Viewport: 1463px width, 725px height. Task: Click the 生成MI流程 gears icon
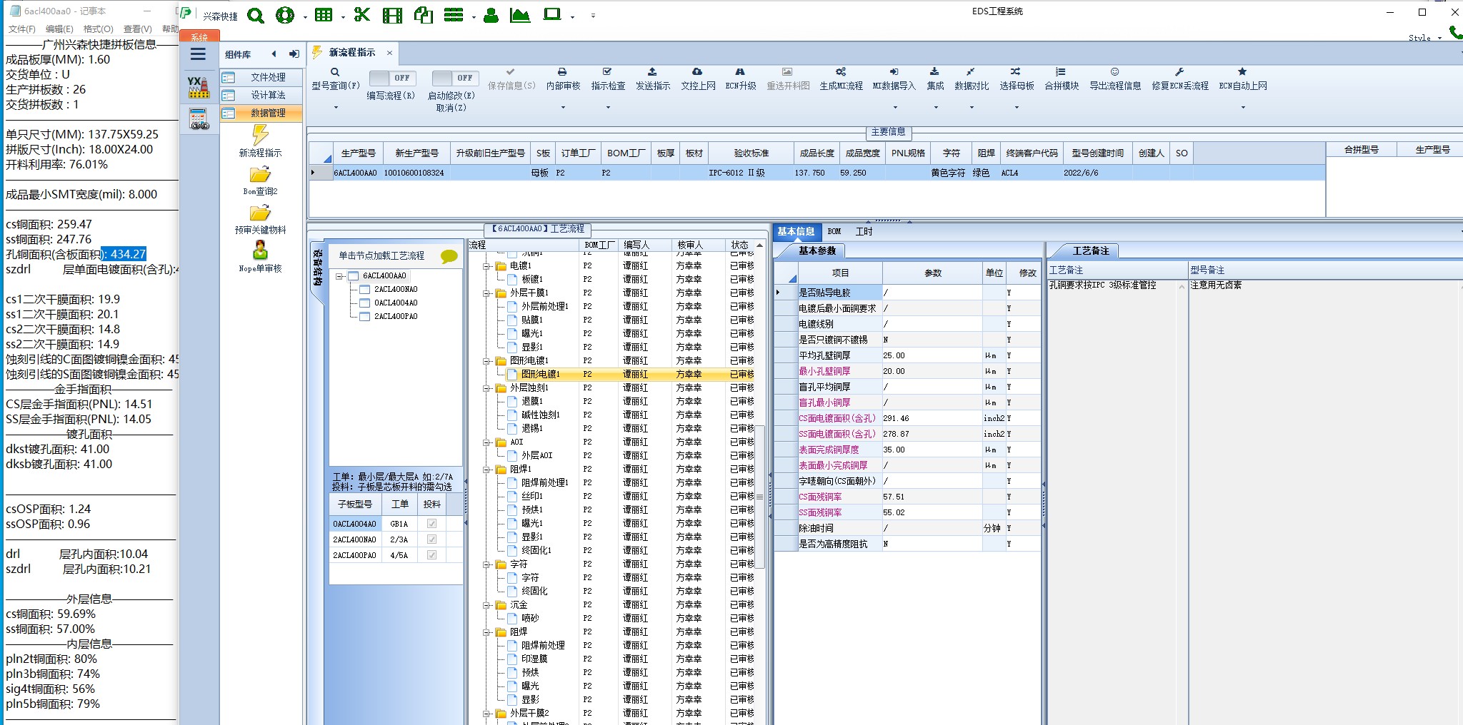tap(841, 72)
